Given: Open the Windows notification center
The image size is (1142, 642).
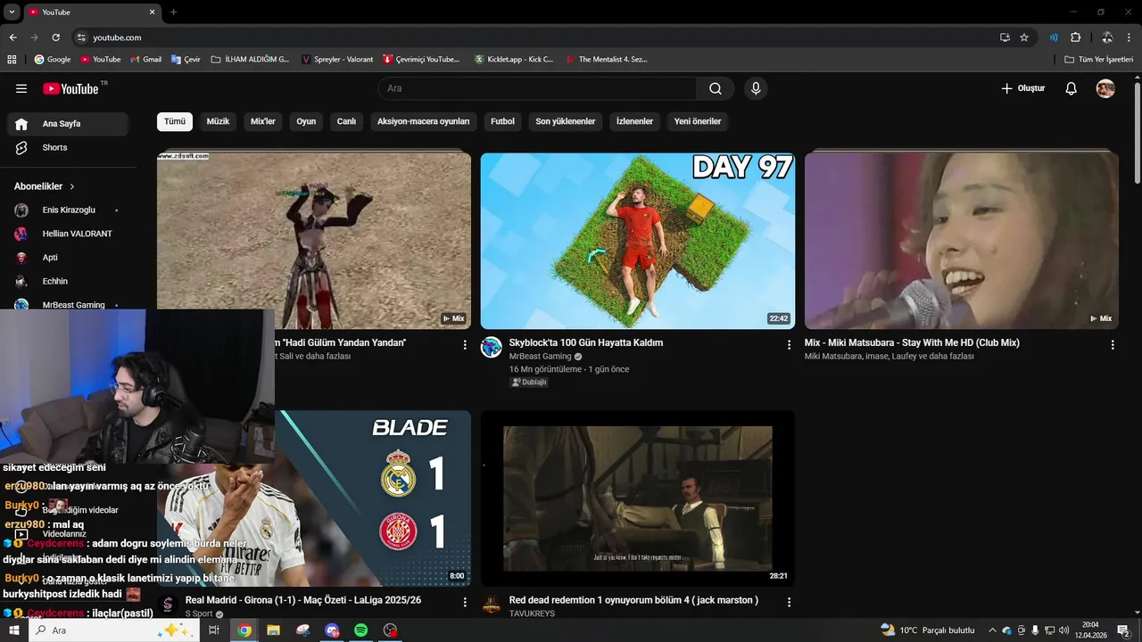Looking at the screenshot, I should coord(1123,630).
